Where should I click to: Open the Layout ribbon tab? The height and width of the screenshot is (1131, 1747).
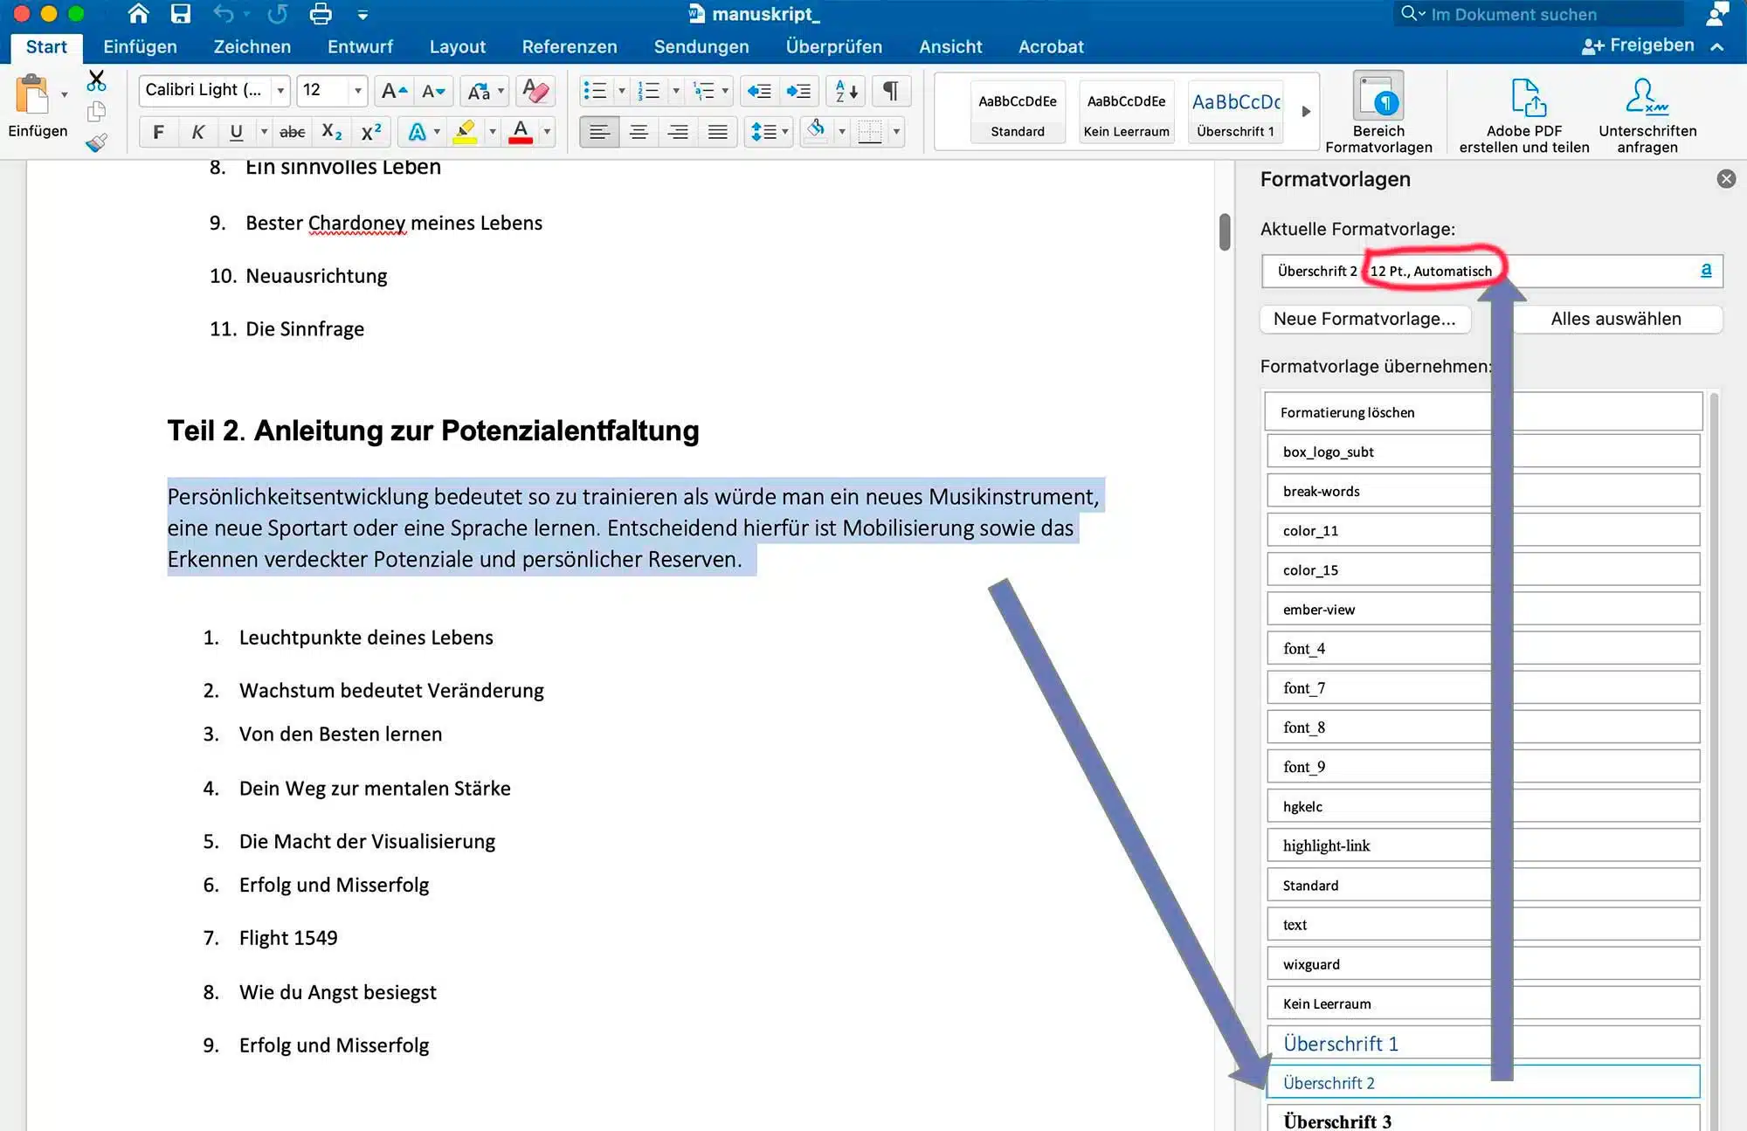(457, 46)
